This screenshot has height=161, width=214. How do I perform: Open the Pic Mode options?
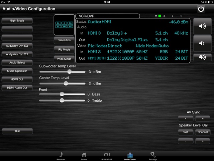(64, 50)
